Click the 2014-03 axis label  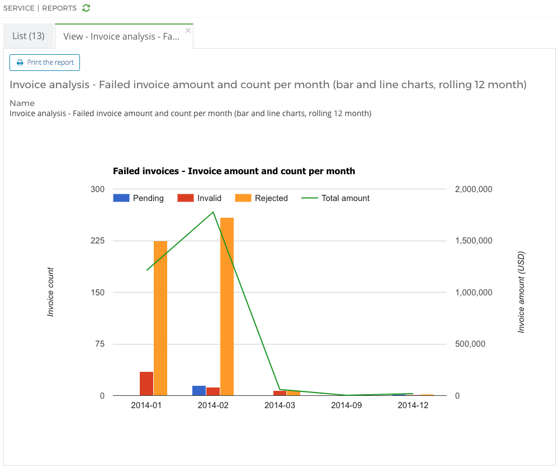coord(280,405)
